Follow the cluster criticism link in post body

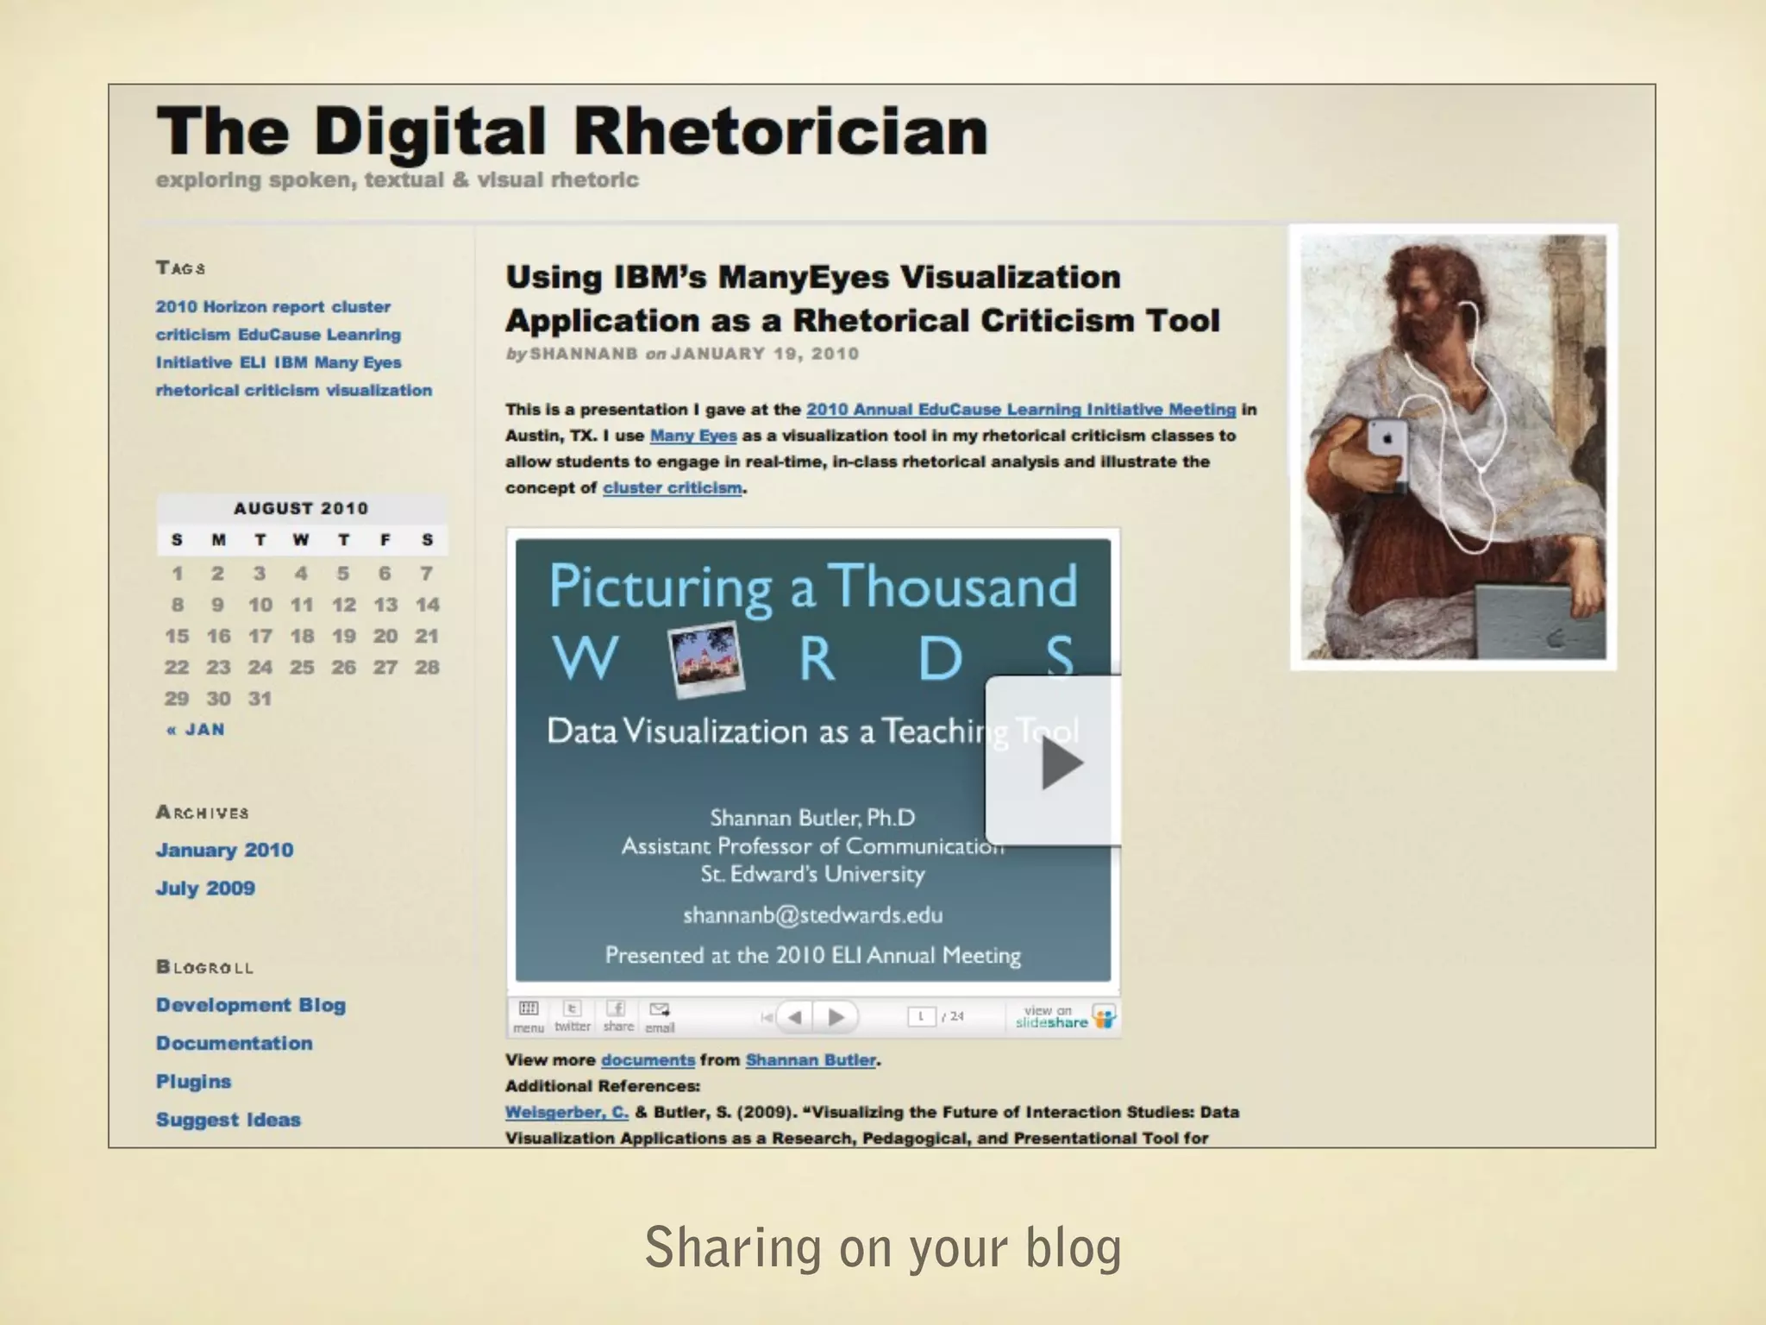[x=673, y=487]
